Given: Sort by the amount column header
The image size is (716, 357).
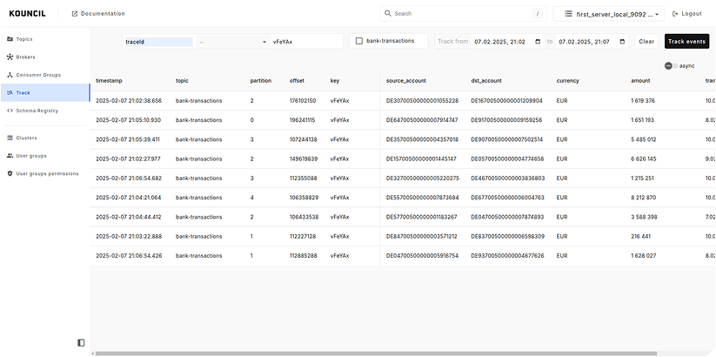Looking at the screenshot, I should (x=640, y=80).
